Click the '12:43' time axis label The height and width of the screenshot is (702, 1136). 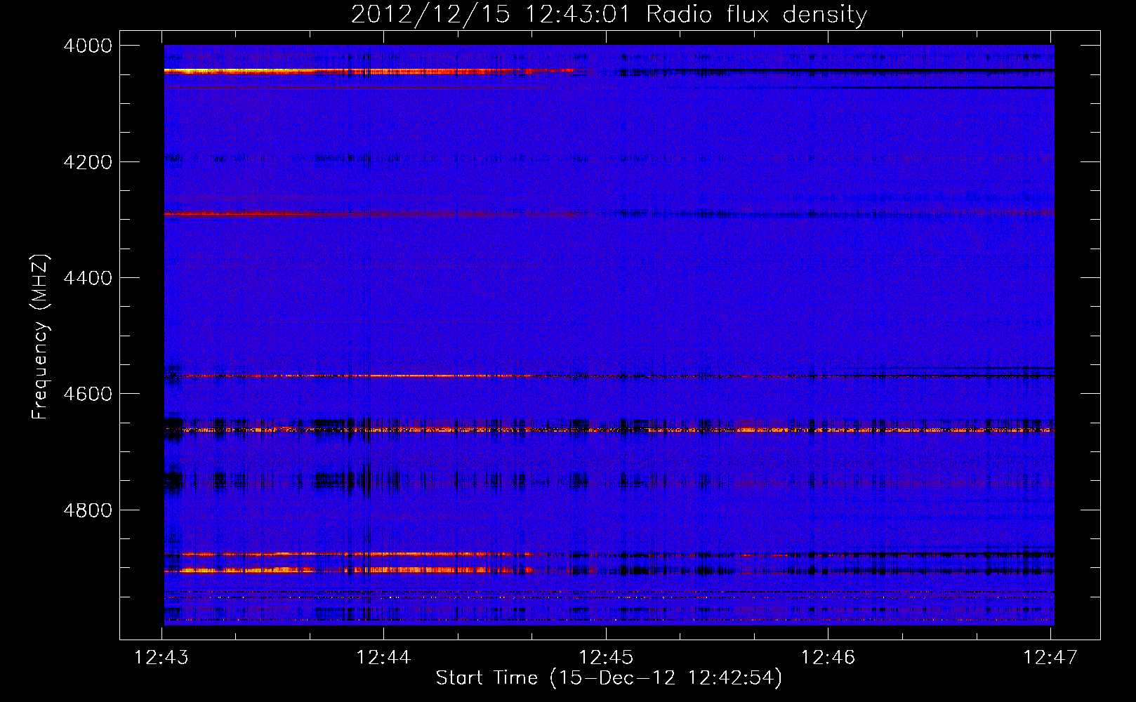point(161,658)
